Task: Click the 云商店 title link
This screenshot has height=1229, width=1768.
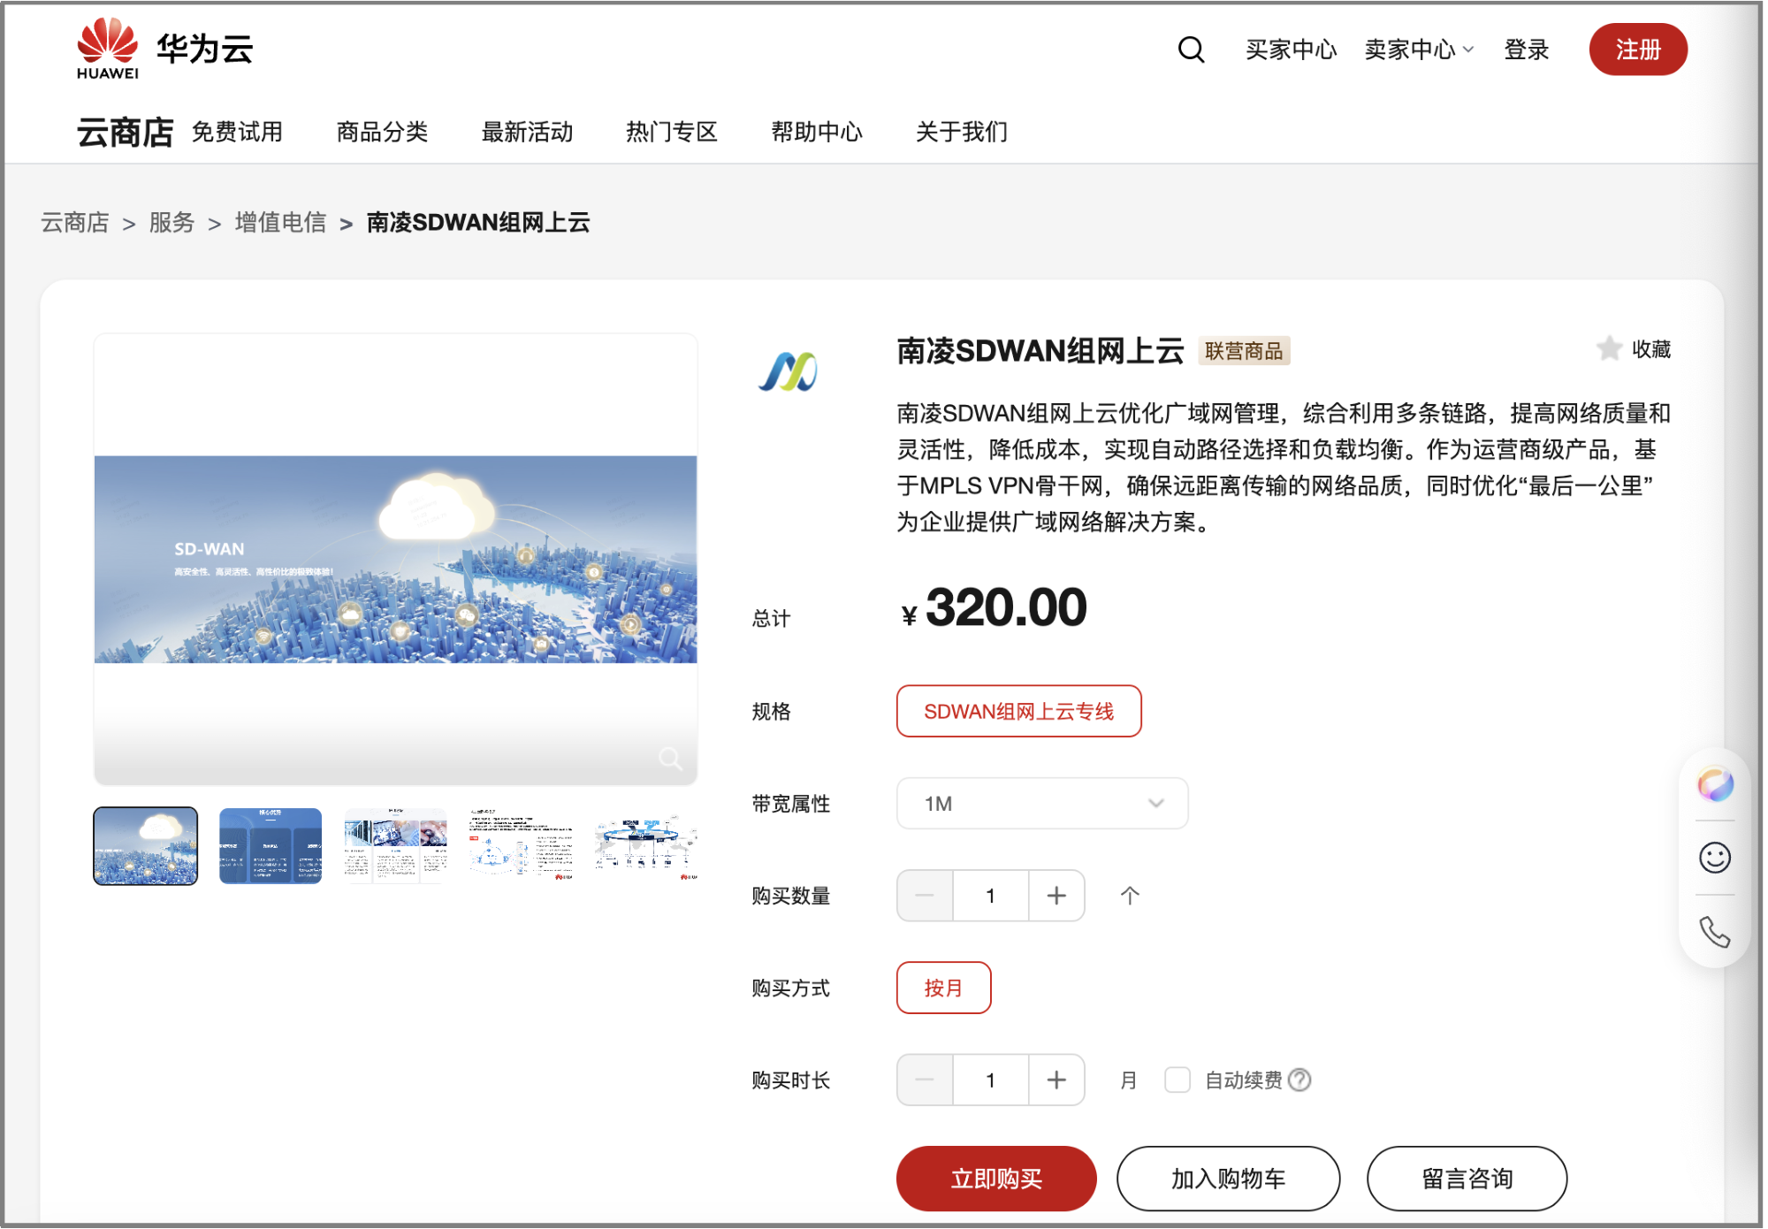Action: pyautogui.click(x=125, y=132)
